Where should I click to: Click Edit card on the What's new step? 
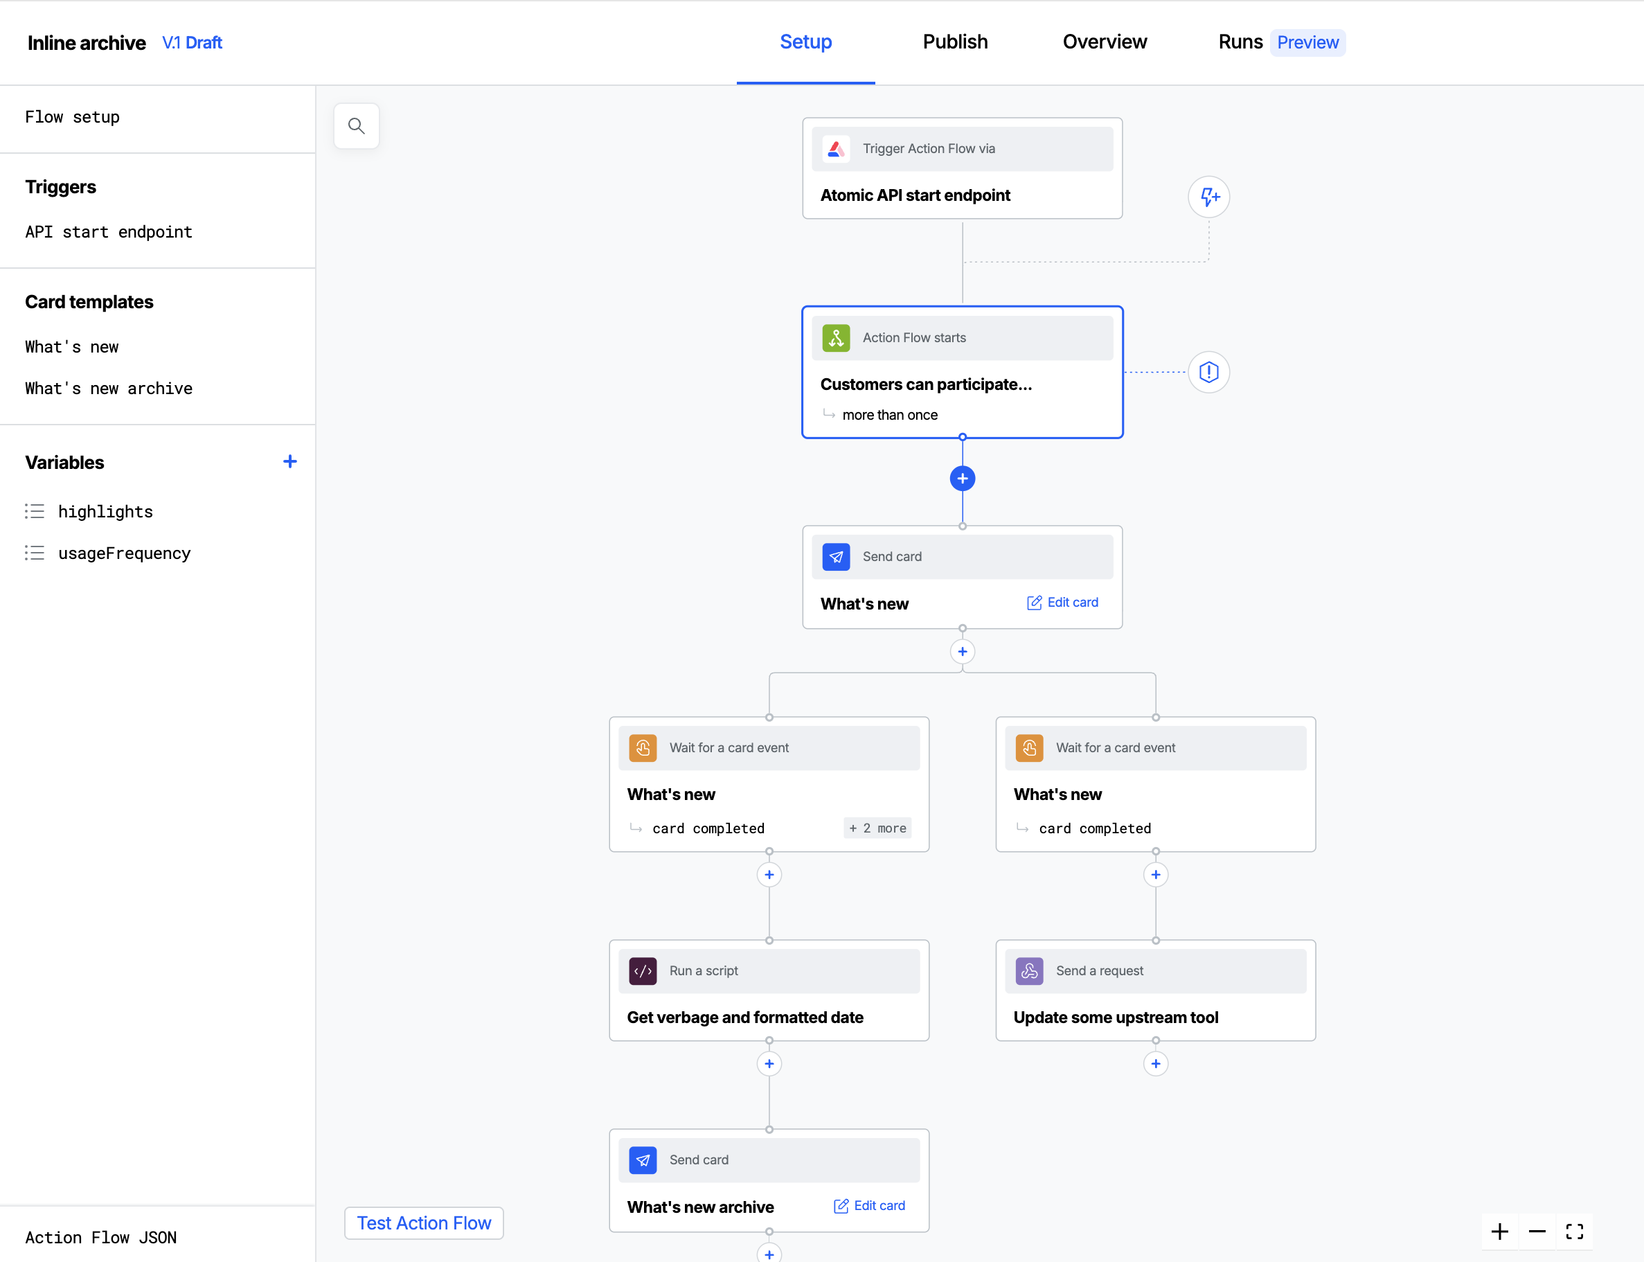(x=1062, y=603)
